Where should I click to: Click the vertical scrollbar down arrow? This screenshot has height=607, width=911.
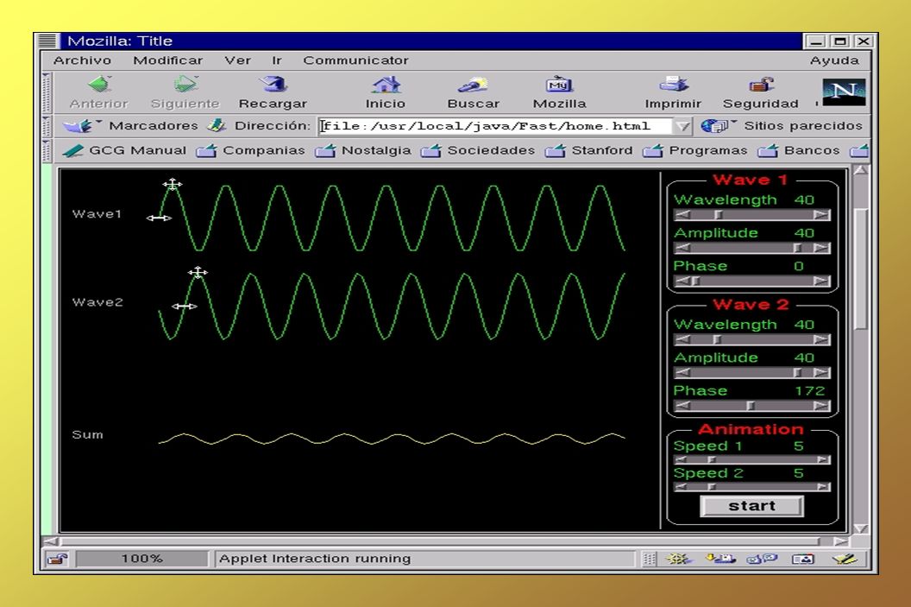(x=861, y=528)
